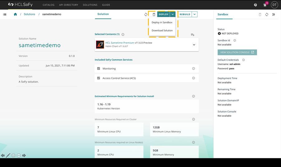Image resolution: width=281 pixels, height=167 pixels.
Task: Show info for Access Control Service
Action: pos(193,78)
